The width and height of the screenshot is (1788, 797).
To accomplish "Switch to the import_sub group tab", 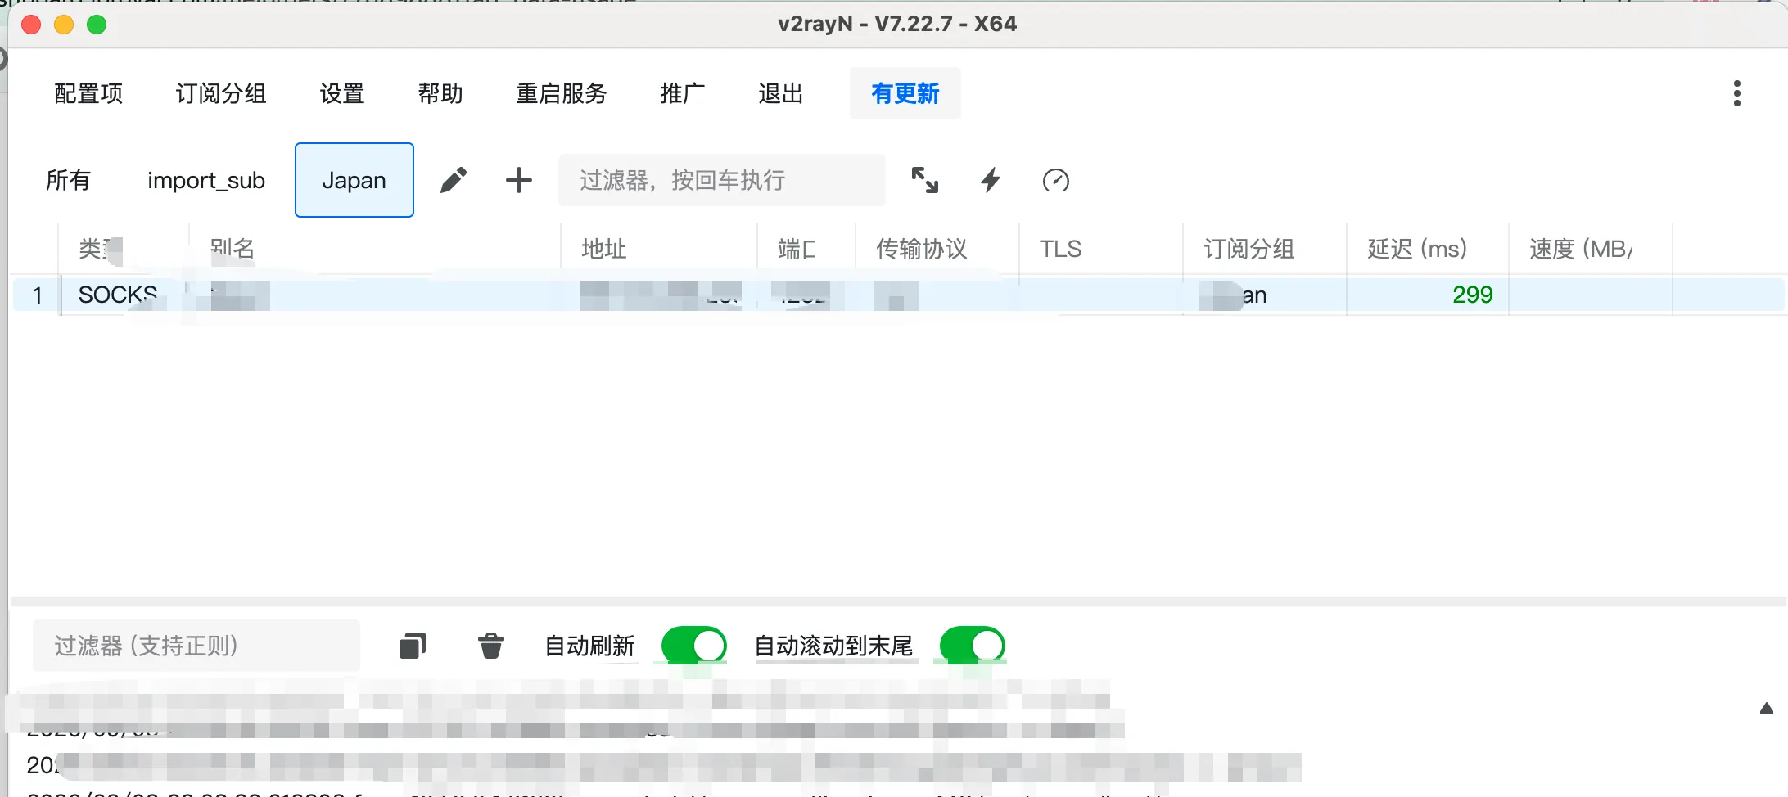I will 206,180.
